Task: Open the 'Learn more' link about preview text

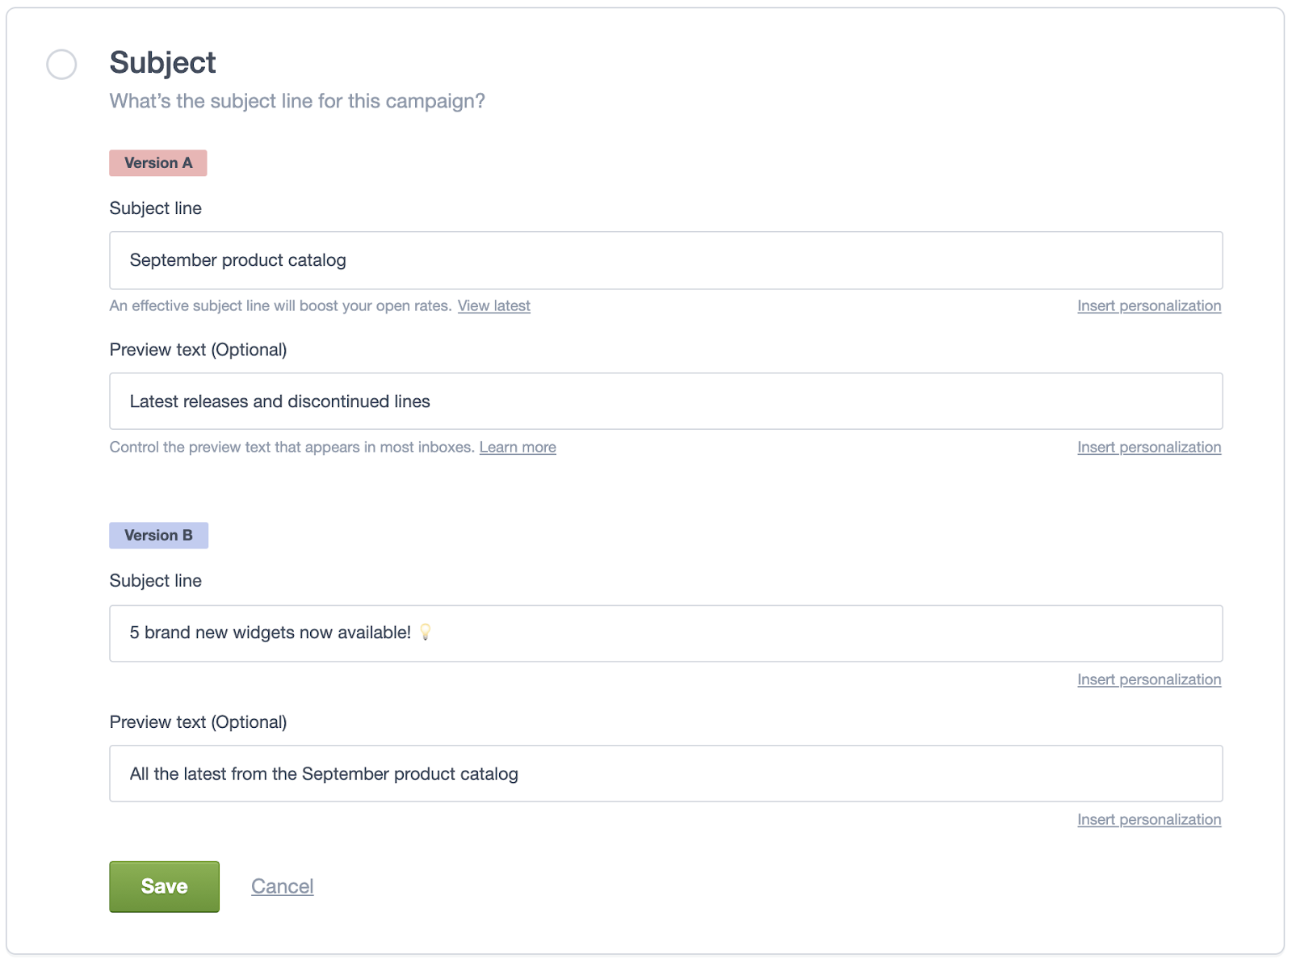Action: click(518, 447)
